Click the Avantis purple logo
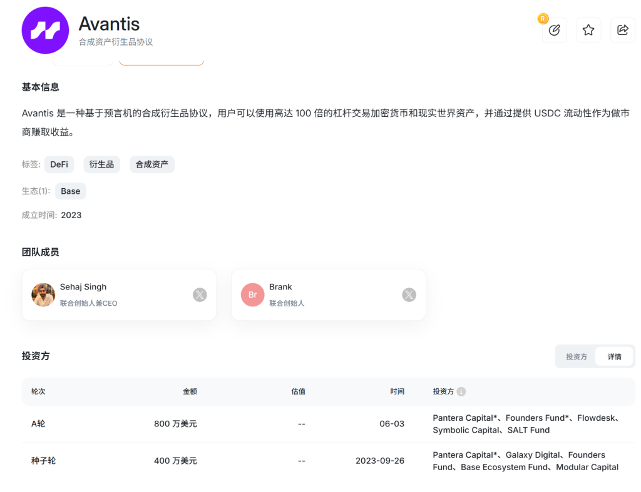The height and width of the screenshot is (492, 641). [x=45, y=30]
